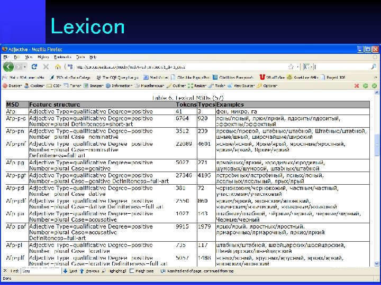This screenshot has width=381, height=285.
Task: Open the CiteULike Popup Post bookmark
Action: (x=190, y=77)
